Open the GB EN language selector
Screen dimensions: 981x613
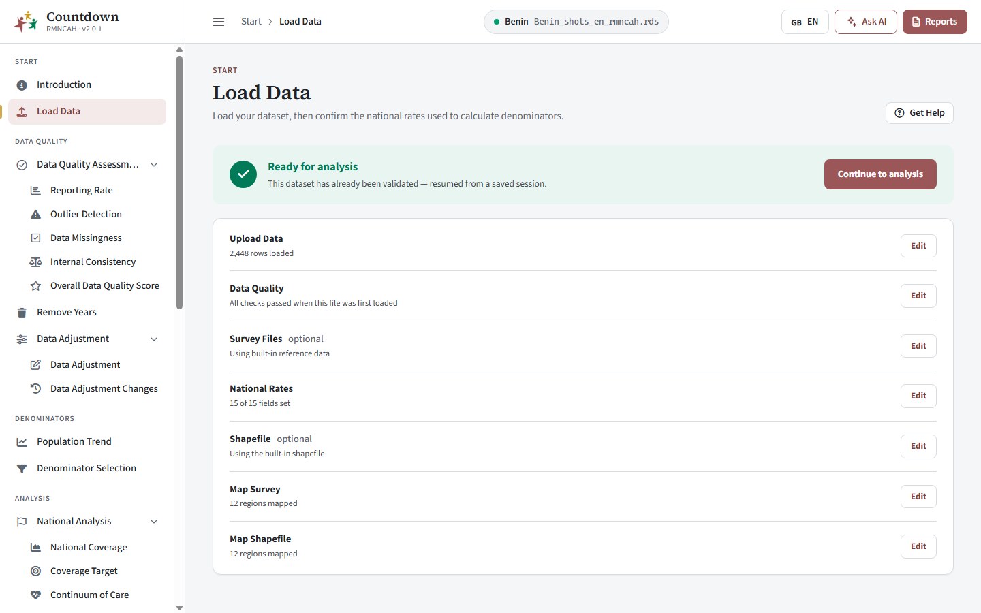805,22
